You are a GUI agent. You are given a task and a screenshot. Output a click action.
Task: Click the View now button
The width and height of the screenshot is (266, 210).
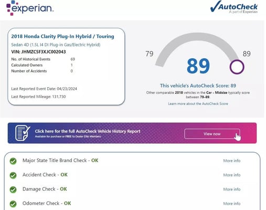point(212,134)
